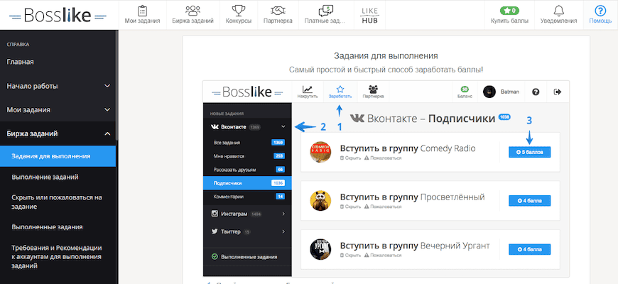The width and height of the screenshot is (618, 284).
Task: Click the СПРАВКА sidebar heading
Action: [x=18, y=45]
